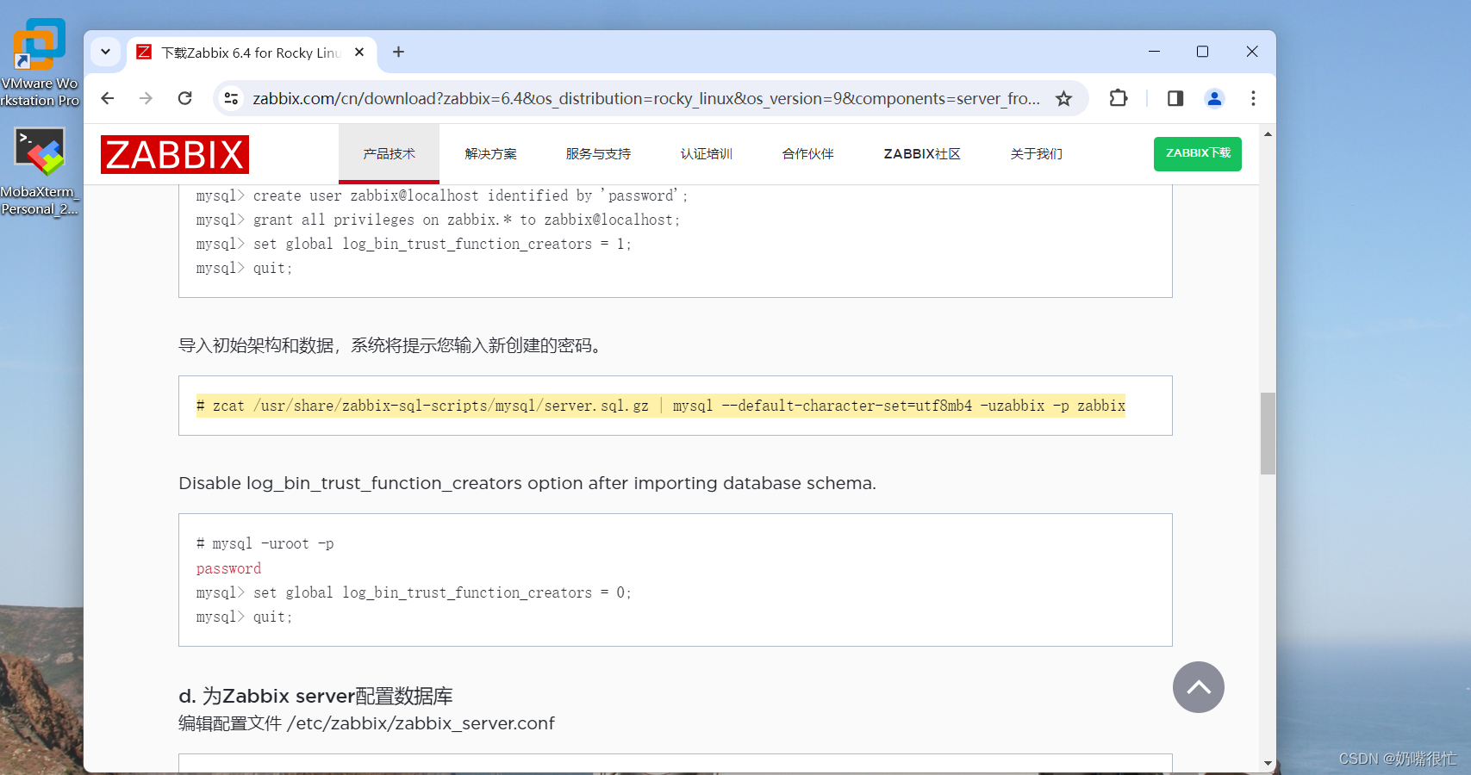Open the MobaXterm Personal desktop shortcut
The height and width of the screenshot is (775, 1471).
click(40, 170)
